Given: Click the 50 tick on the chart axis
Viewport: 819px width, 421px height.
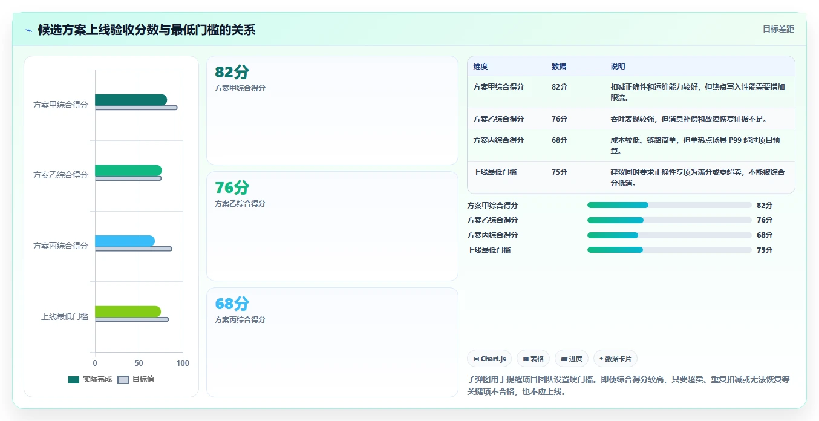Looking at the screenshot, I should click(139, 363).
